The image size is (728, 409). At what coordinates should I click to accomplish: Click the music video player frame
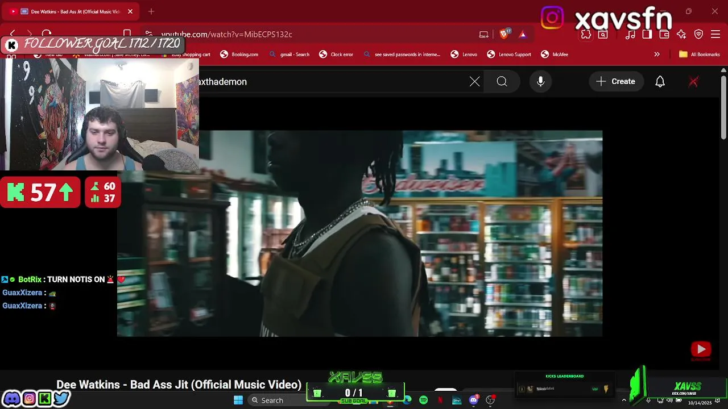click(359, 233)
